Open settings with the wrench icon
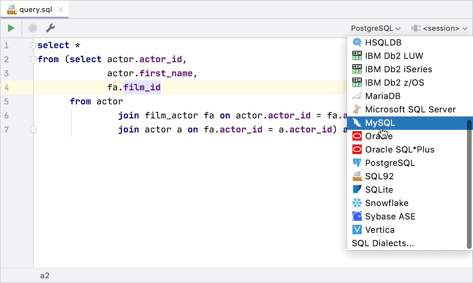Screen dimensions: 473x283 click(50, 28)
